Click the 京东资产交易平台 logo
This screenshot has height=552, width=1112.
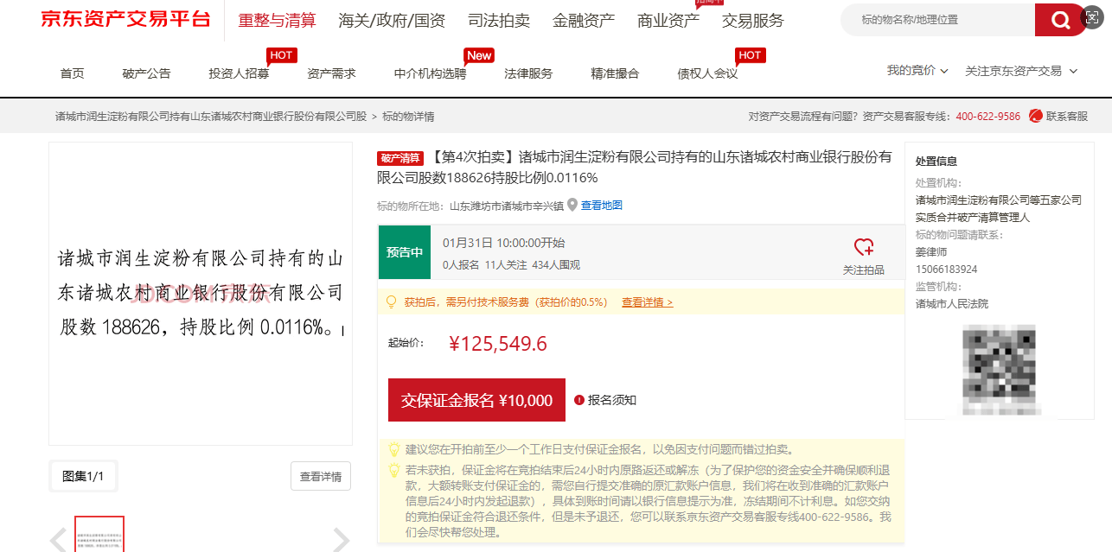pos(125,20)
